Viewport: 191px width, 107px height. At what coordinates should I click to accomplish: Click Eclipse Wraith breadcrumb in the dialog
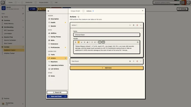[75, 11]
